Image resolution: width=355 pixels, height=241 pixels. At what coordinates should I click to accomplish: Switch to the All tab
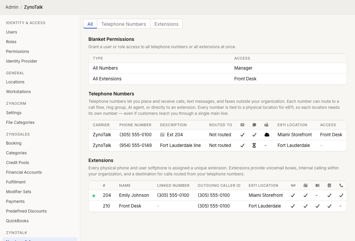[90, 24]
